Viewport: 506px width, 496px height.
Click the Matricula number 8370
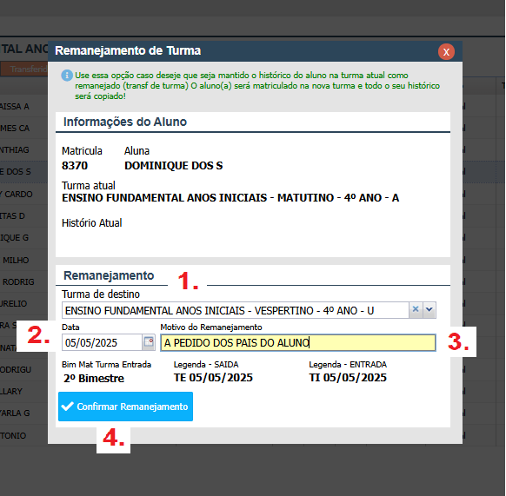[x=75, y=165]
